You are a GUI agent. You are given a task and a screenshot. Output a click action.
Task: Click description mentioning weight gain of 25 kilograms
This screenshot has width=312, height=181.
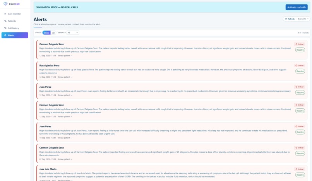[165, 154]
